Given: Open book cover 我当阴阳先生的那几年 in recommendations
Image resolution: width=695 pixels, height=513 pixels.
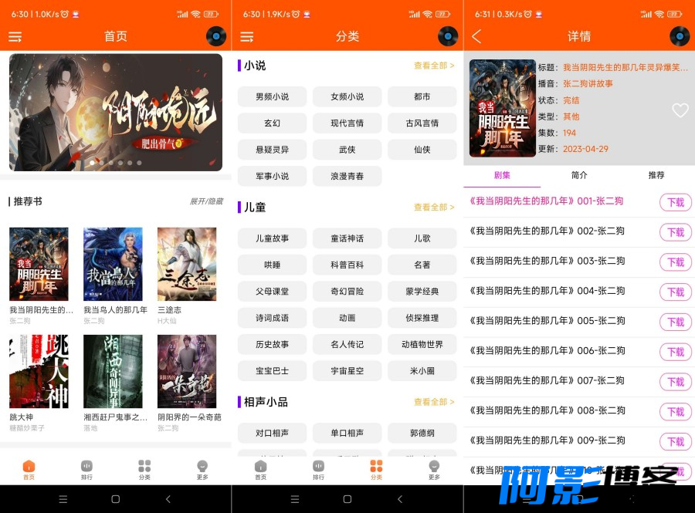Looking at the screenshot, I should 39,265.
